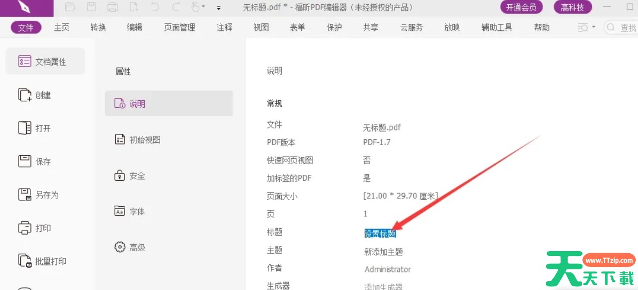Screen dimensions: 638x290
Task: Click the 保存 disk icon in sidebar
Action: (x=25, y=161)
